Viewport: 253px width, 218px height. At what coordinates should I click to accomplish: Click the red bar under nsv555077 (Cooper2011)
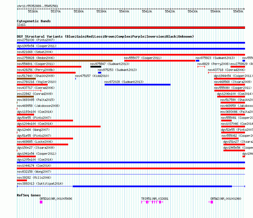click(160, 61)
